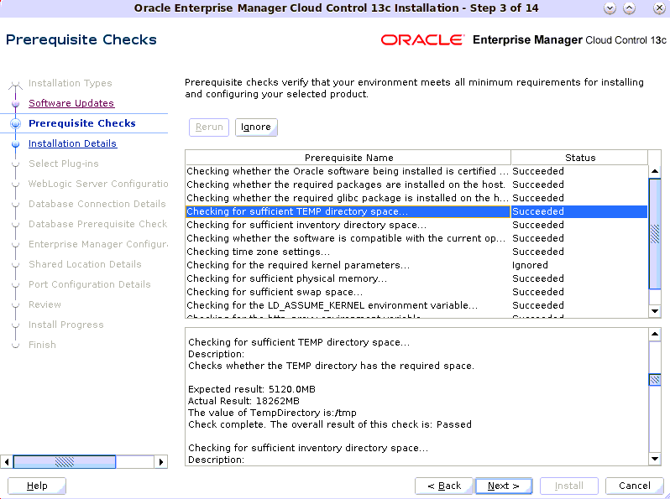Click the Prerequisite Checks step bullet icon
Viewport: 670px width, 499px height.
[x=15, y=124]
